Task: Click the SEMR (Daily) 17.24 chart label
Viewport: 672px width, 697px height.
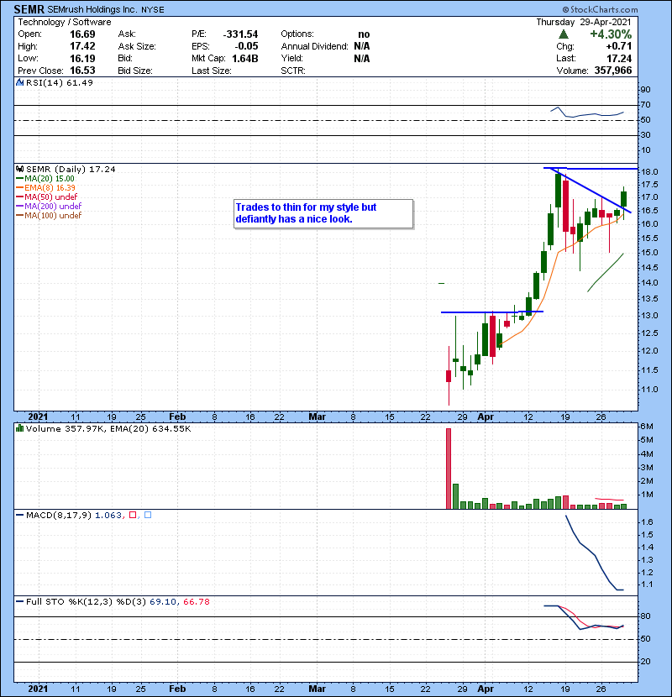Action: tap(71, 170)
